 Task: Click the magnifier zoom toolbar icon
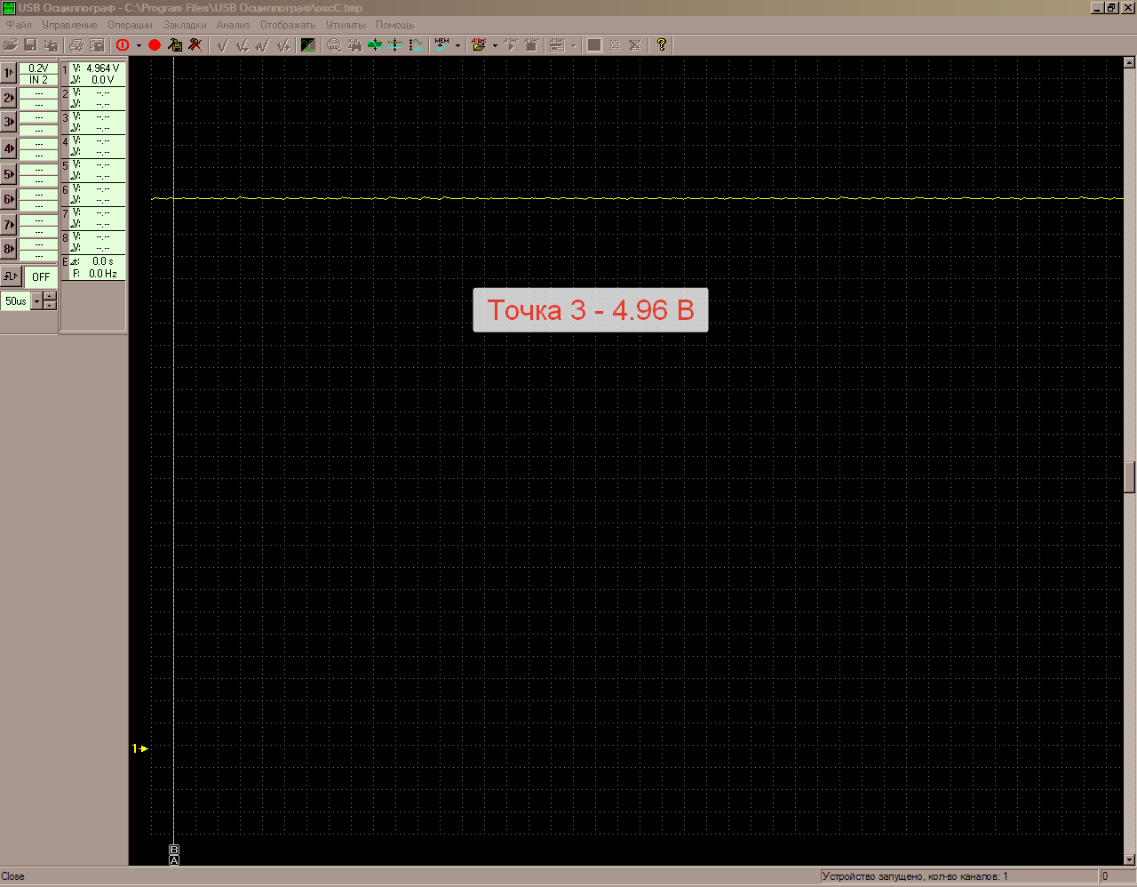coord(334,44)
